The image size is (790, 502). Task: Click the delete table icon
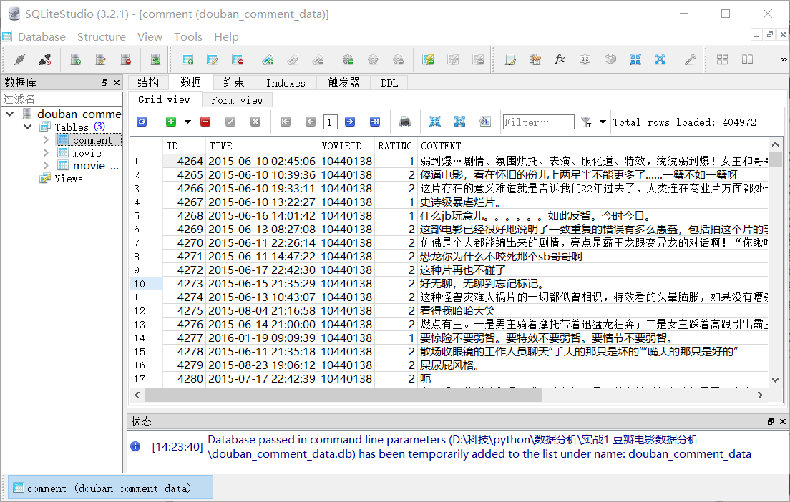click(x=238, y=59)
